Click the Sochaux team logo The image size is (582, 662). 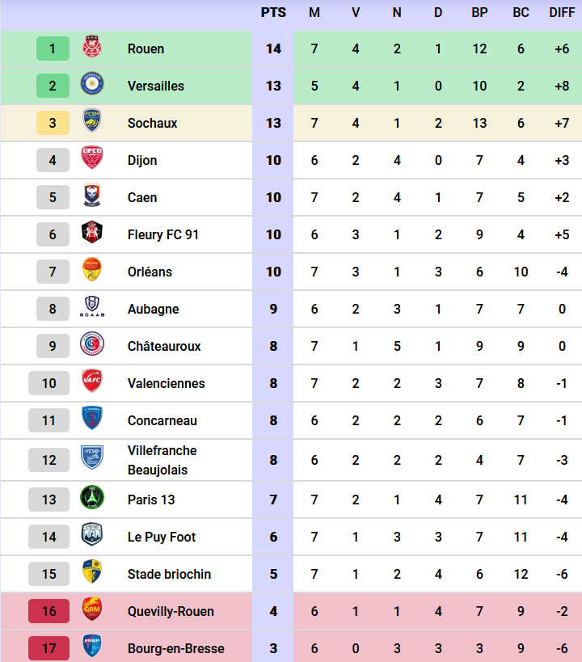click(91, 123)
